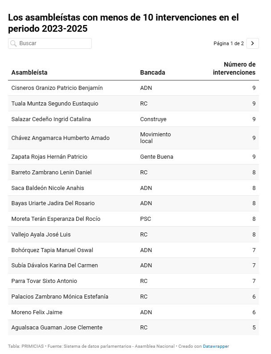Select Cisneros Granizo Patricio Benjamín row
Image resolution: width=271 pixels, height=354 pixels.
(133, 88)
